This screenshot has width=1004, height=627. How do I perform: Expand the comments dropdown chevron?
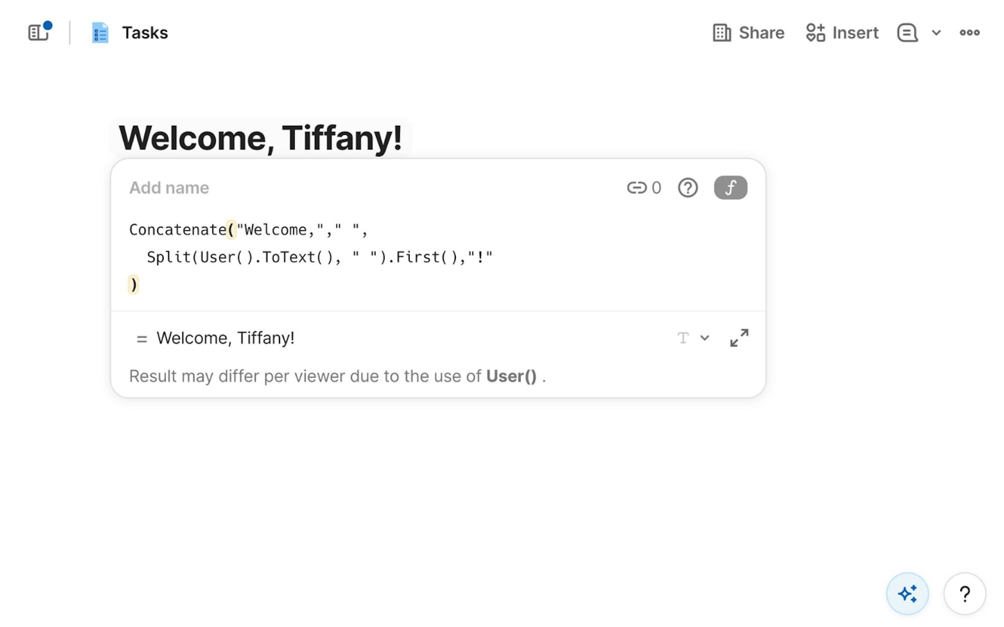(x=936, y=33)
